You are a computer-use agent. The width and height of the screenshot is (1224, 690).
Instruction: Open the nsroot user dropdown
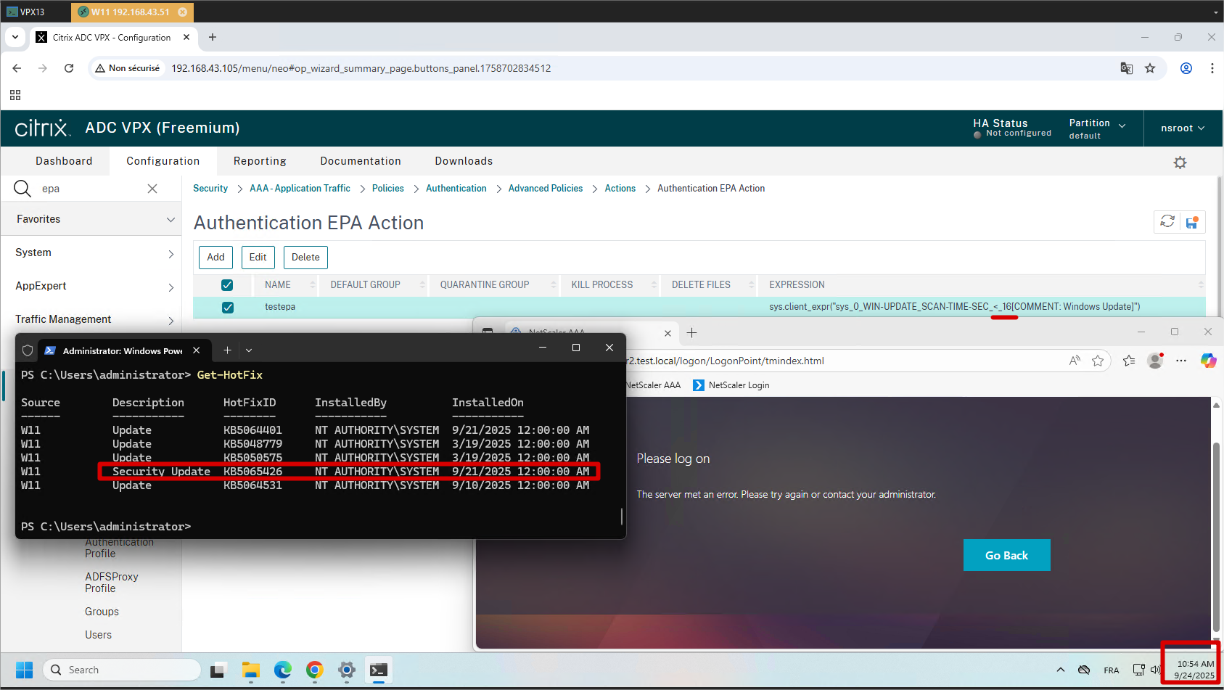pos(1182,128)
